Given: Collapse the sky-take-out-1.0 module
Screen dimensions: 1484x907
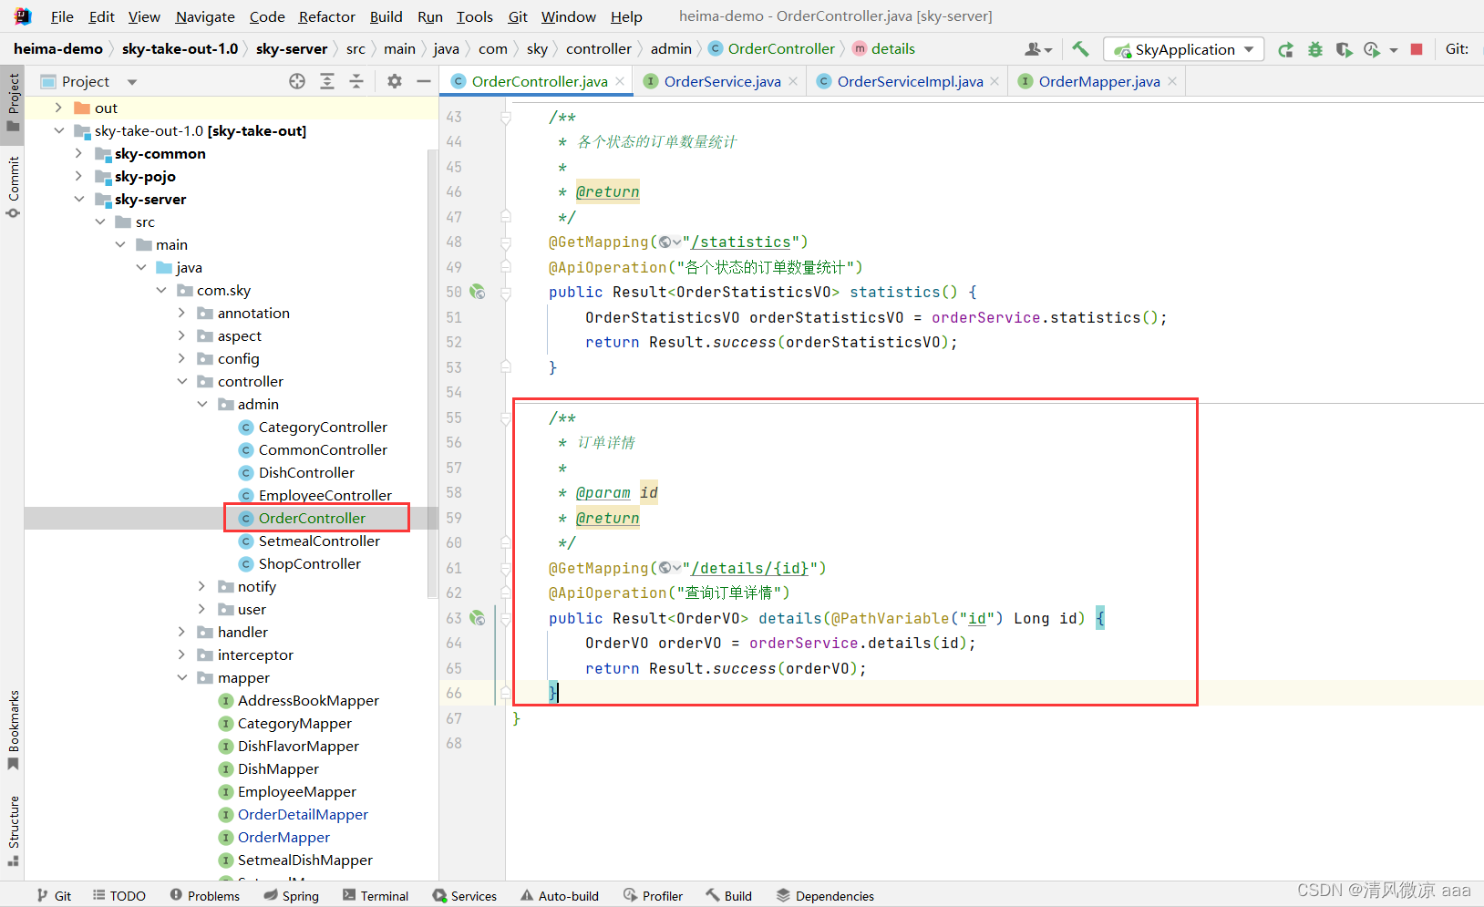Looking at the screenshot, I should click(58, 130).
